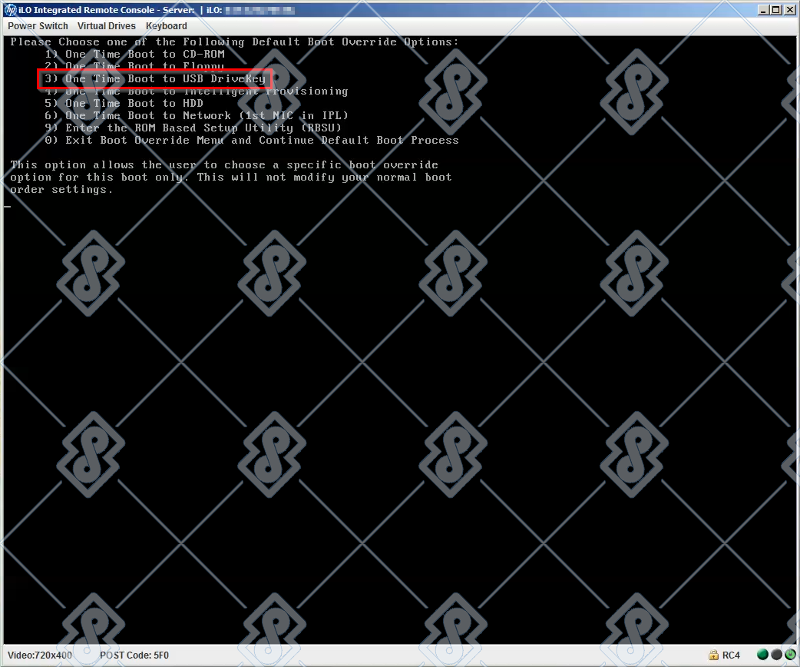Open the Power Switch menu
The height and width of the screenshot is (667, 800).
click(x=38, y=25)
